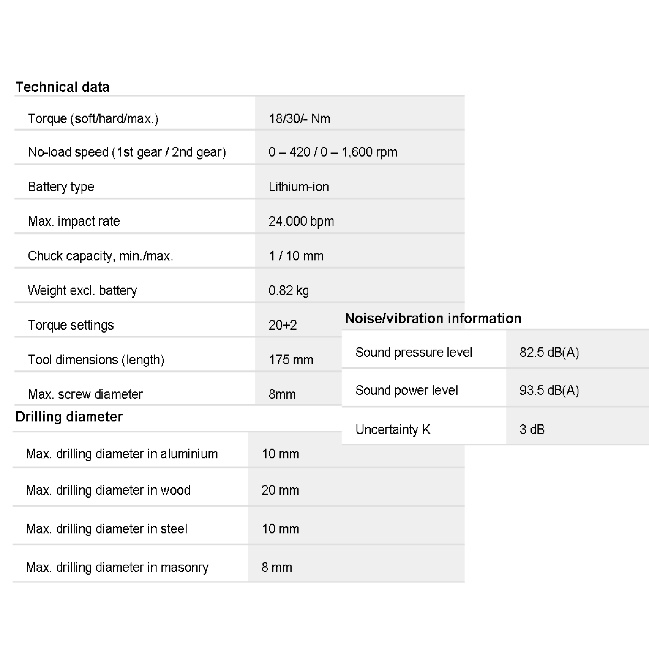Click the "18/30/- Nm" torque value
The width and height of the screenshot is (649, 649).
[299, 118]
